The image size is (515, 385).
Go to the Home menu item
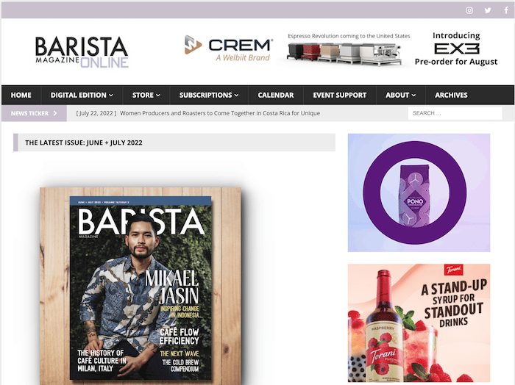21,95
